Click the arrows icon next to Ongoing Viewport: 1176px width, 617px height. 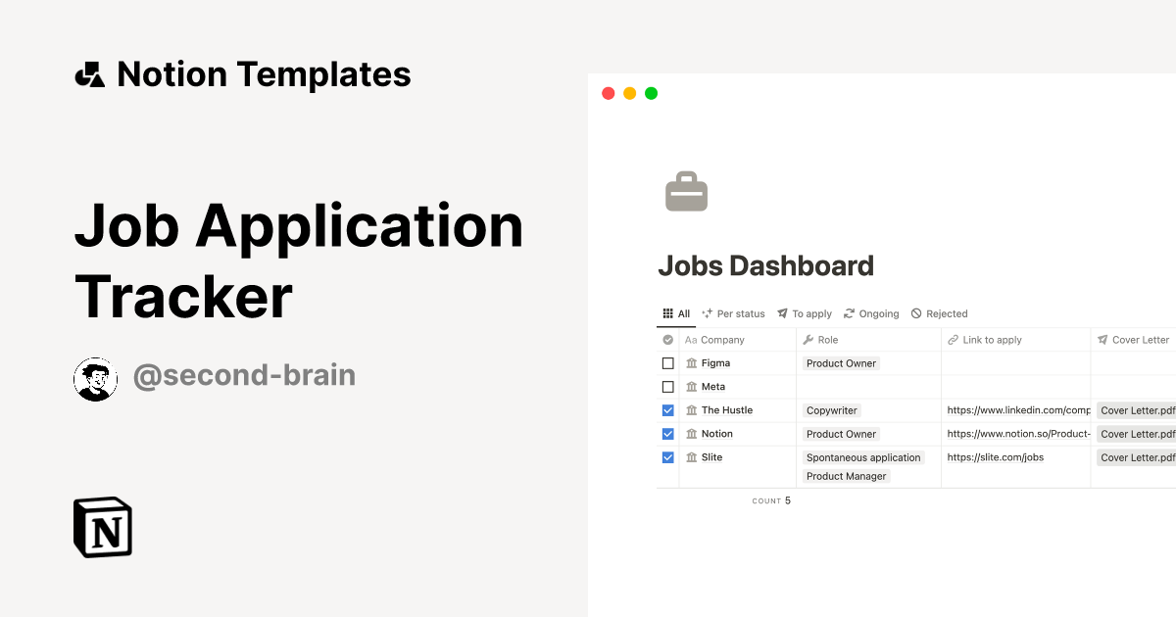(x=849, y=313)
